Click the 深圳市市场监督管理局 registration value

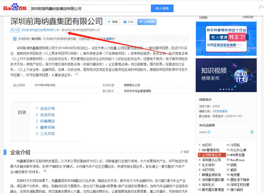click(x=137, y=91)
